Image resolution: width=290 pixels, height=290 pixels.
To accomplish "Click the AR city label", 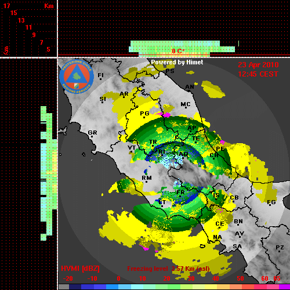I will coord(124,94).
